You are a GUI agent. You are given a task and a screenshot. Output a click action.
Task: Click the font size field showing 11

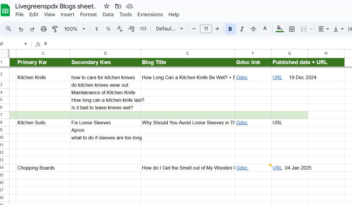[x=206, y=29]
